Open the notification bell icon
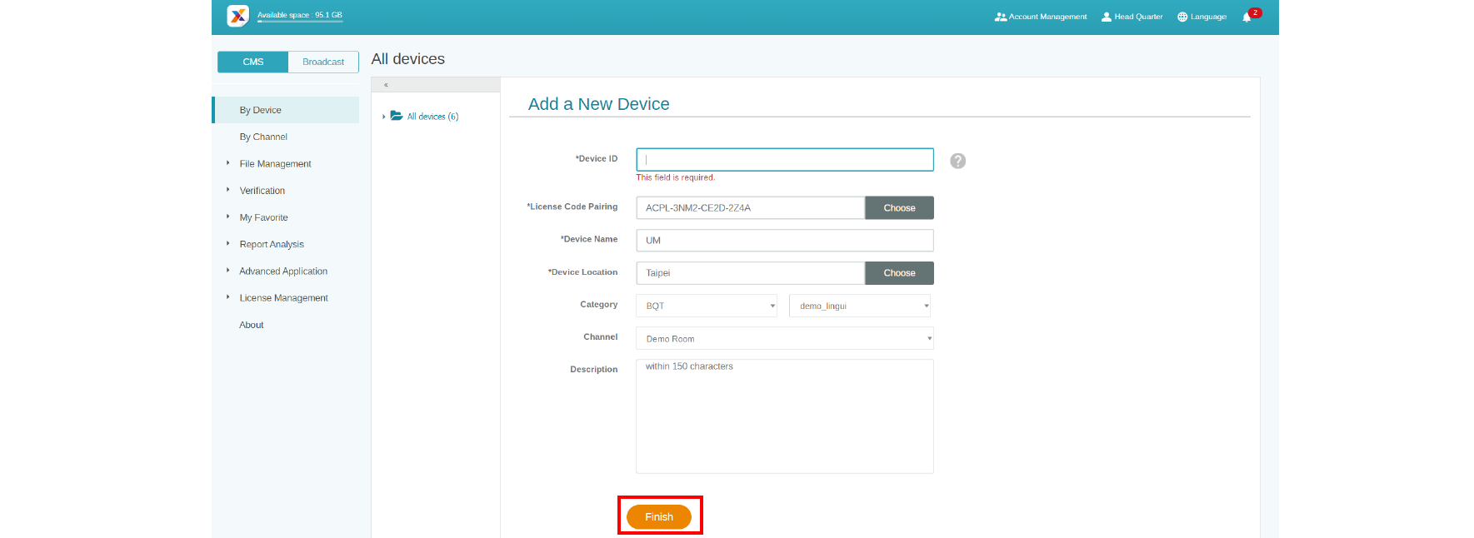 pos(1247,17)
